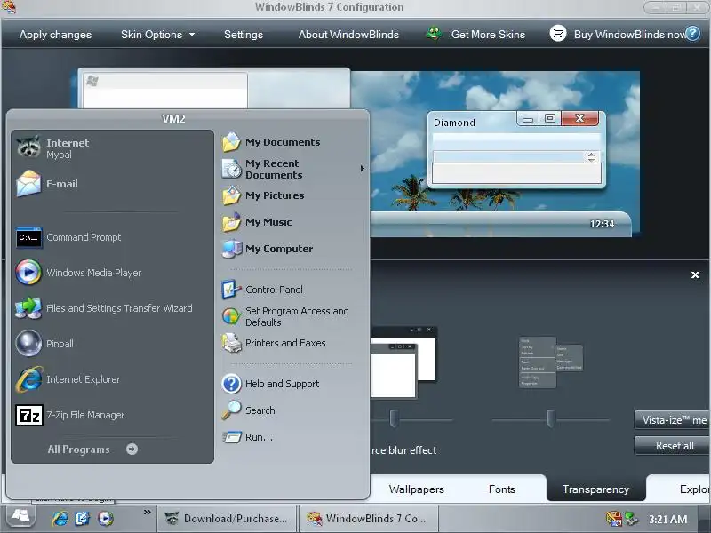Screen dimensions: 711x533
Task: Click the window transparency preview thumbnail
Action: coord(403,362)
